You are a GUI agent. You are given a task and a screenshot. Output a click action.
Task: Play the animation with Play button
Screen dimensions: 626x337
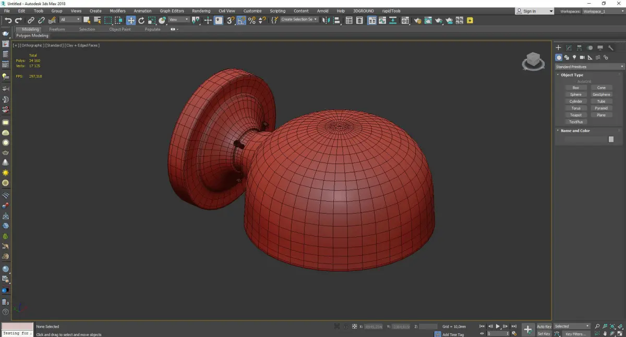(x=498, y=326)
